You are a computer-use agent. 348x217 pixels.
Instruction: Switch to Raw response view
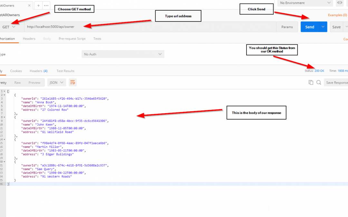pyautogui.click(x=17, y=83)
